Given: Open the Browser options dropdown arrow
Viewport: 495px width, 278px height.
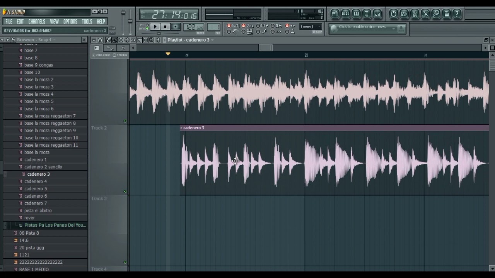Looking at the screenshot, I should pyautogui.click(x=2, y=40).
